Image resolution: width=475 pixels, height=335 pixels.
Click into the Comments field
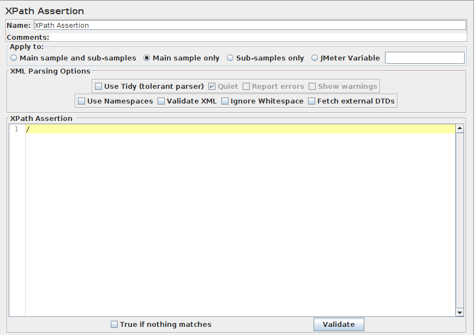[x=258, y=38]
